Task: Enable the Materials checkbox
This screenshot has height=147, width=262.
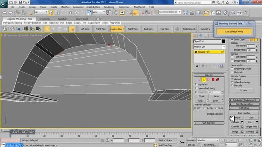Action: [x=232, y=72]
